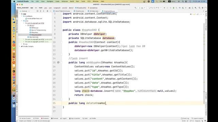Click the Make Project hammer icon
The image size is (218, 122).
click(x=136, y=8)
